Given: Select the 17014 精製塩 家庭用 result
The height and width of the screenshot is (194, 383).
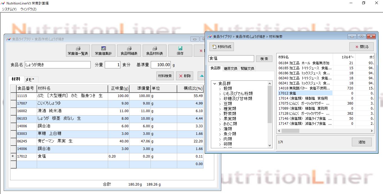Looking at the screenshot, I should point(305,98).
